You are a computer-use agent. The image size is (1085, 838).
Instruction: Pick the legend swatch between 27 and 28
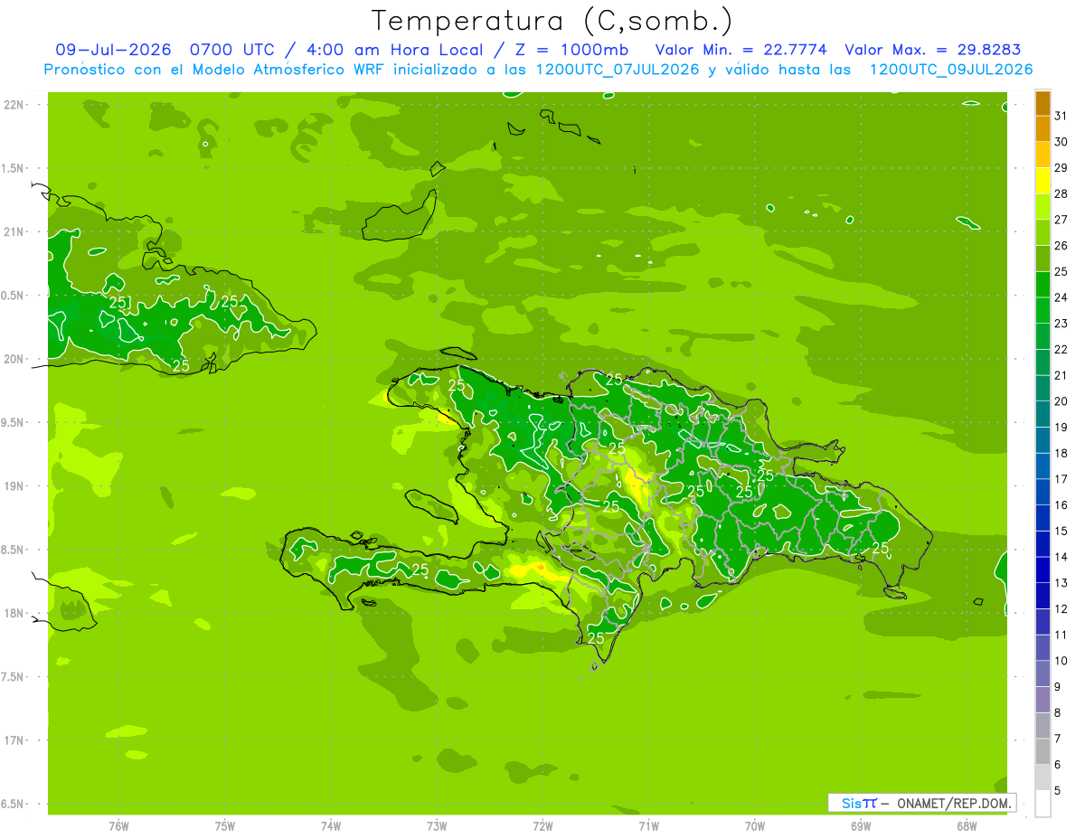coord(1043,207)
